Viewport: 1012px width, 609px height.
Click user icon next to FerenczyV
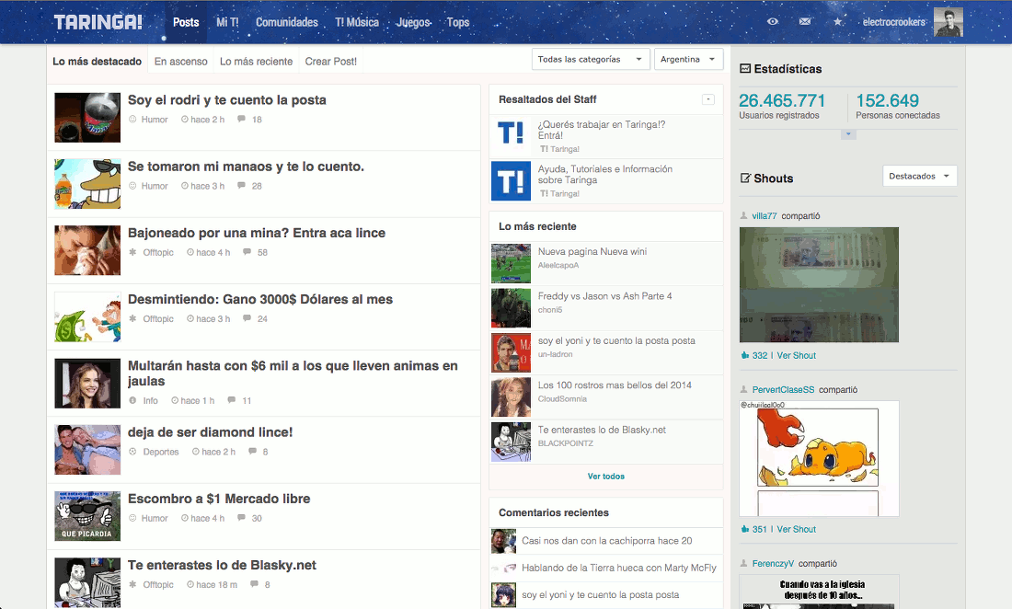coord(743,563)
